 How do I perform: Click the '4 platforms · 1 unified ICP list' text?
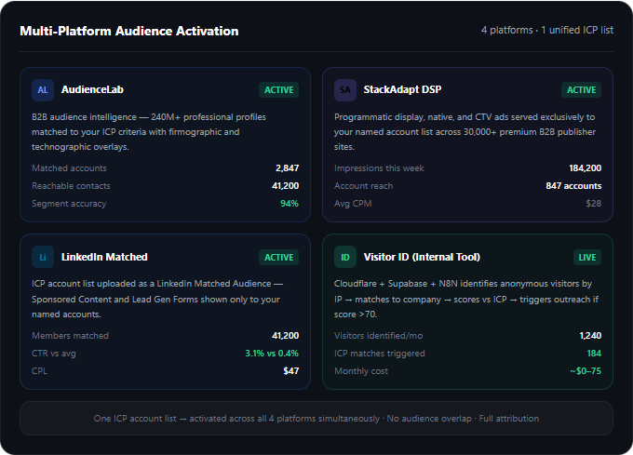(x=547, y=31)
